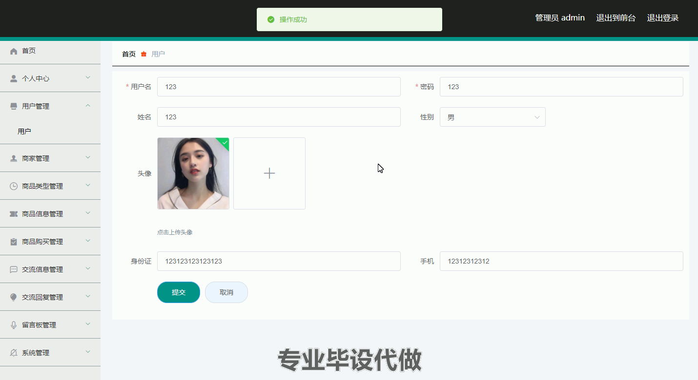This screenshot has width=698, height=380.
Task: Click the green checkmark badge on uploaded photo
Action: (x=224, y=142)
